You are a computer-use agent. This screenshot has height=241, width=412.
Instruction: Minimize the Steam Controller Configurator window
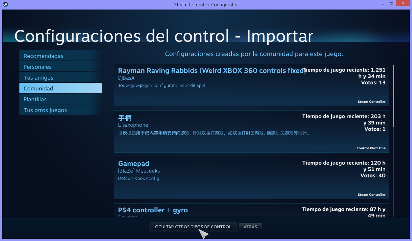(382, 4)
